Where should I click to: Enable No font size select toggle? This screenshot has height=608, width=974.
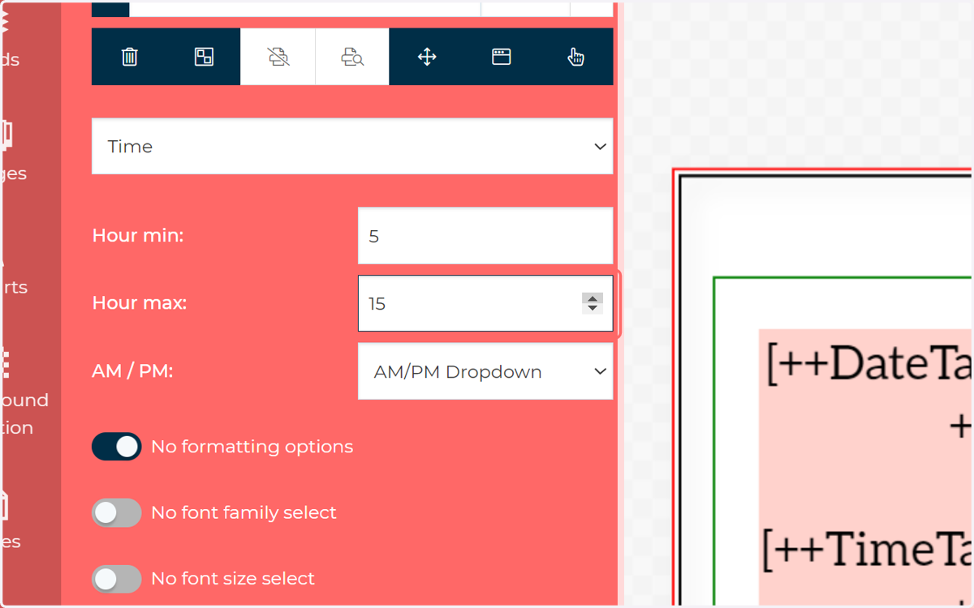pyautogui.click(x=117, y=579)
